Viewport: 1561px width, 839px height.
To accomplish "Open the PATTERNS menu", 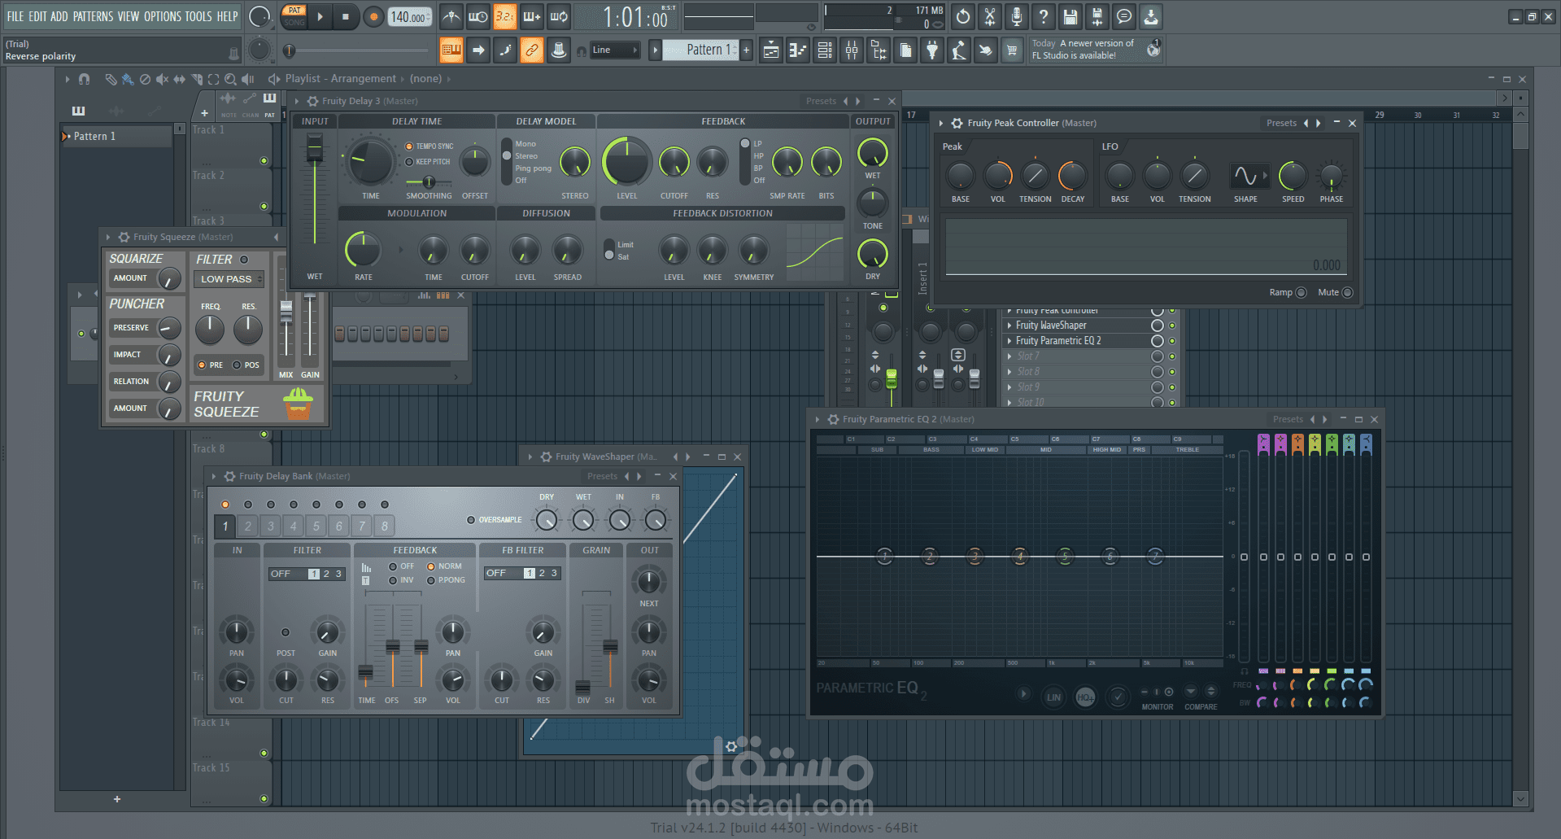I will click(x=94, y=16).
